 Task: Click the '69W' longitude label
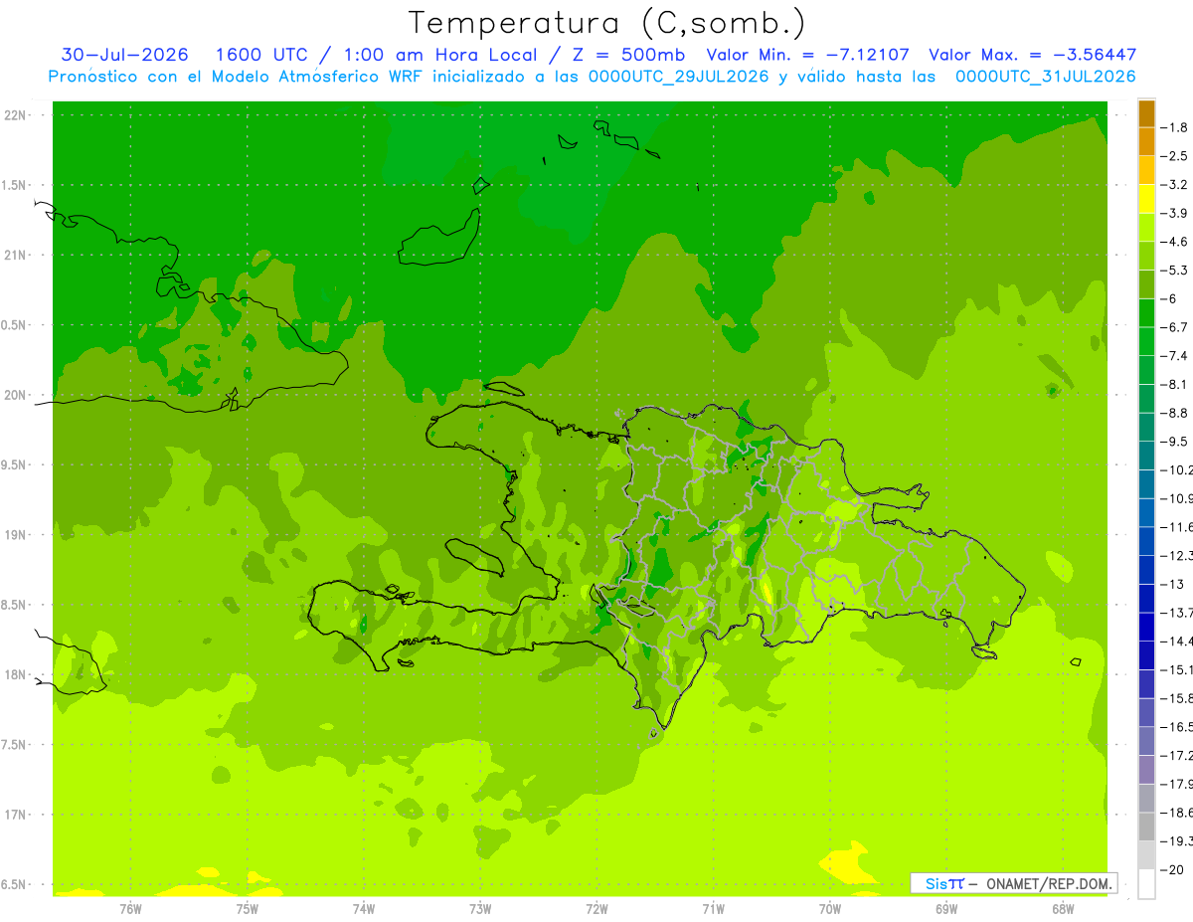946,909
